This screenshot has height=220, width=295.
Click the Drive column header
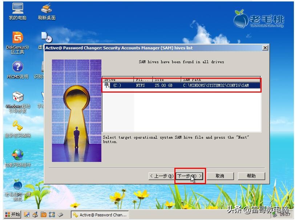pyautogui.click(x=118, y=80)
